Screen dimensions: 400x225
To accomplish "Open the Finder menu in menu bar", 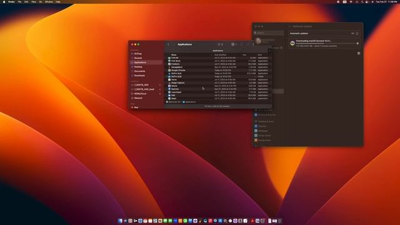I will (11, 2).
